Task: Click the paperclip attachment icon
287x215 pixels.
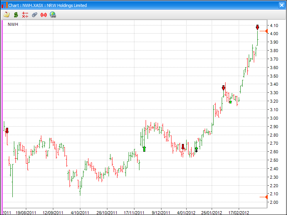Action: click(34, 15)
